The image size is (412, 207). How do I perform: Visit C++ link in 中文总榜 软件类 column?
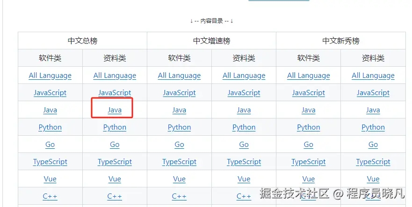[50, 197]
